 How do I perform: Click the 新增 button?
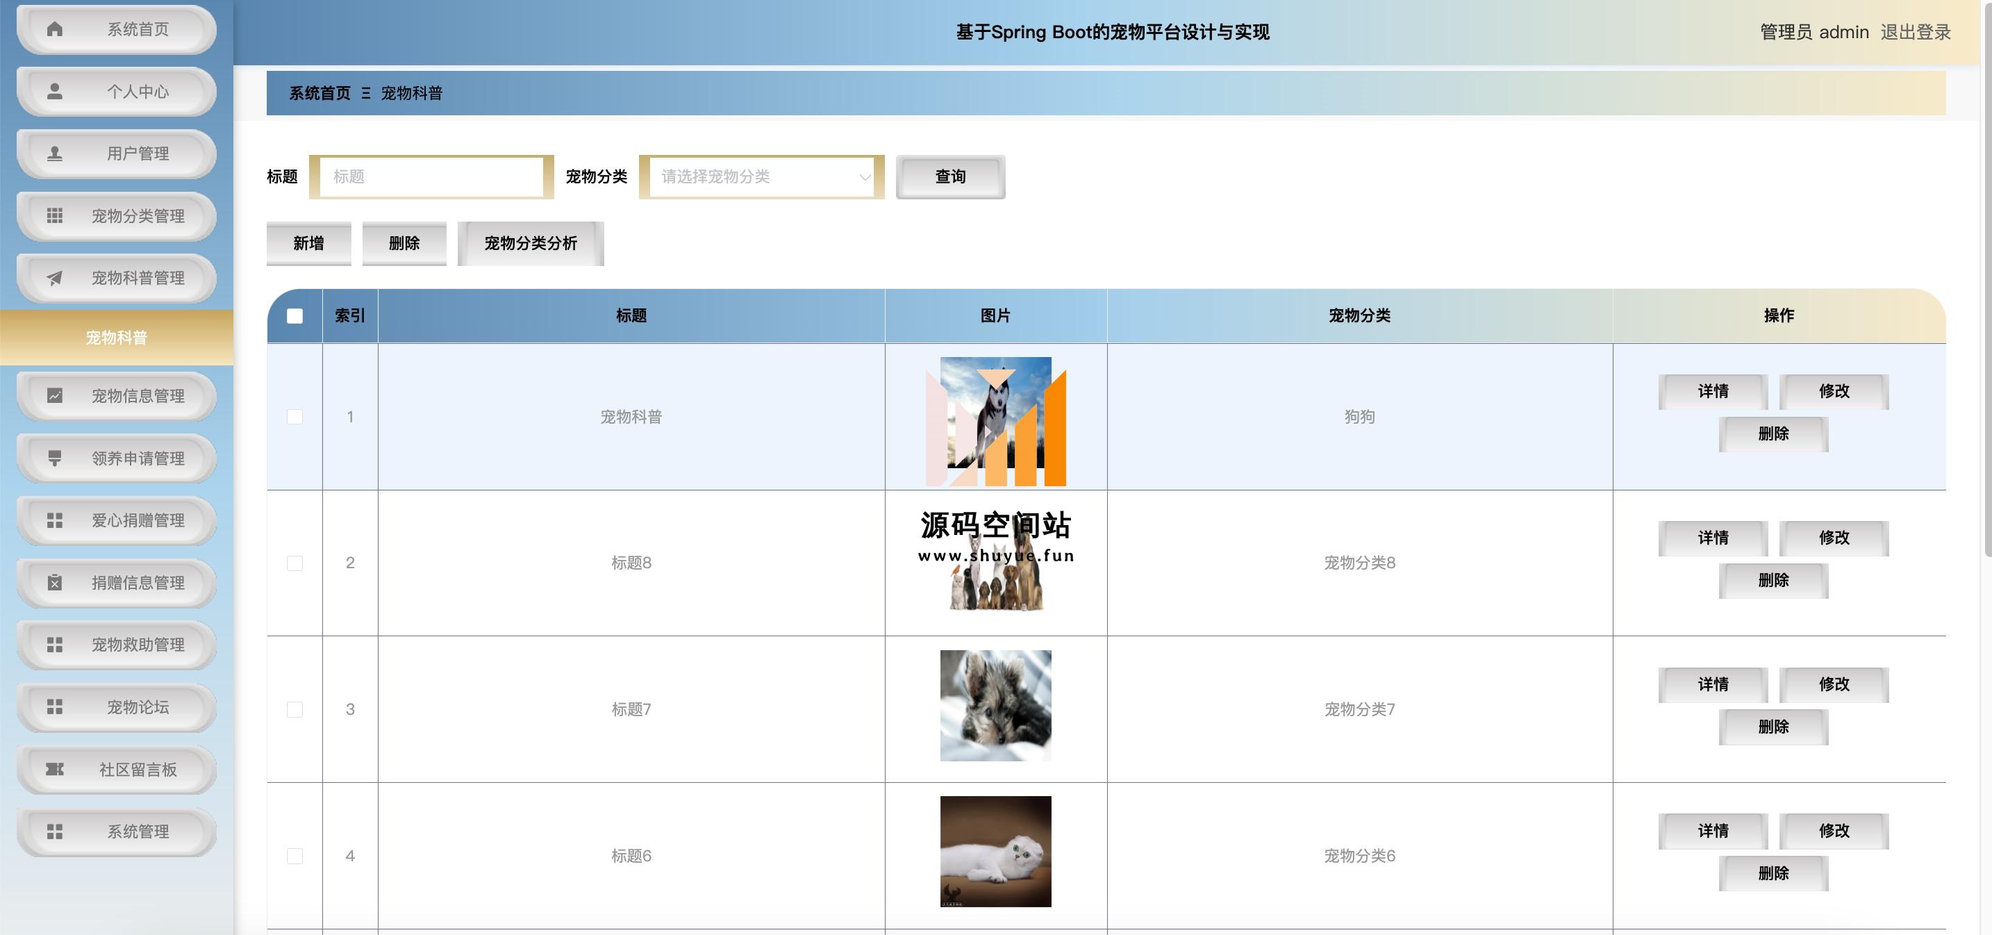(x=308, y=244)
